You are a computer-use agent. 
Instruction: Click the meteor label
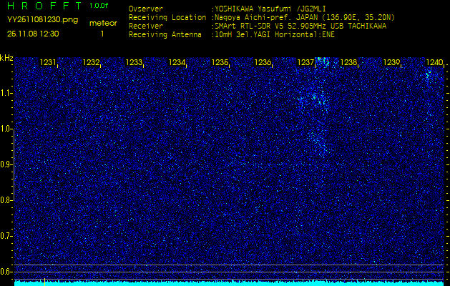click(103, 24)
